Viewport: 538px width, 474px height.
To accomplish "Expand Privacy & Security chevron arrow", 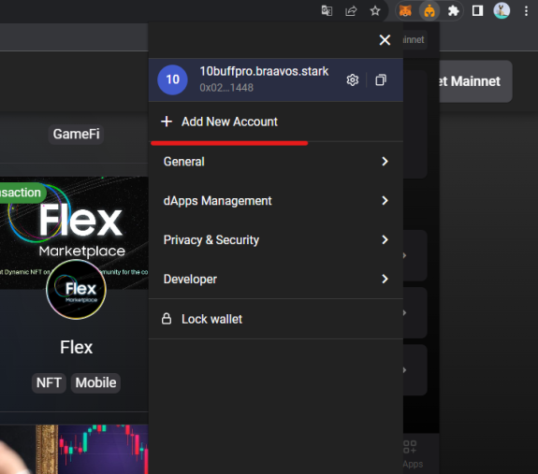I will click(x=385, y=239).
